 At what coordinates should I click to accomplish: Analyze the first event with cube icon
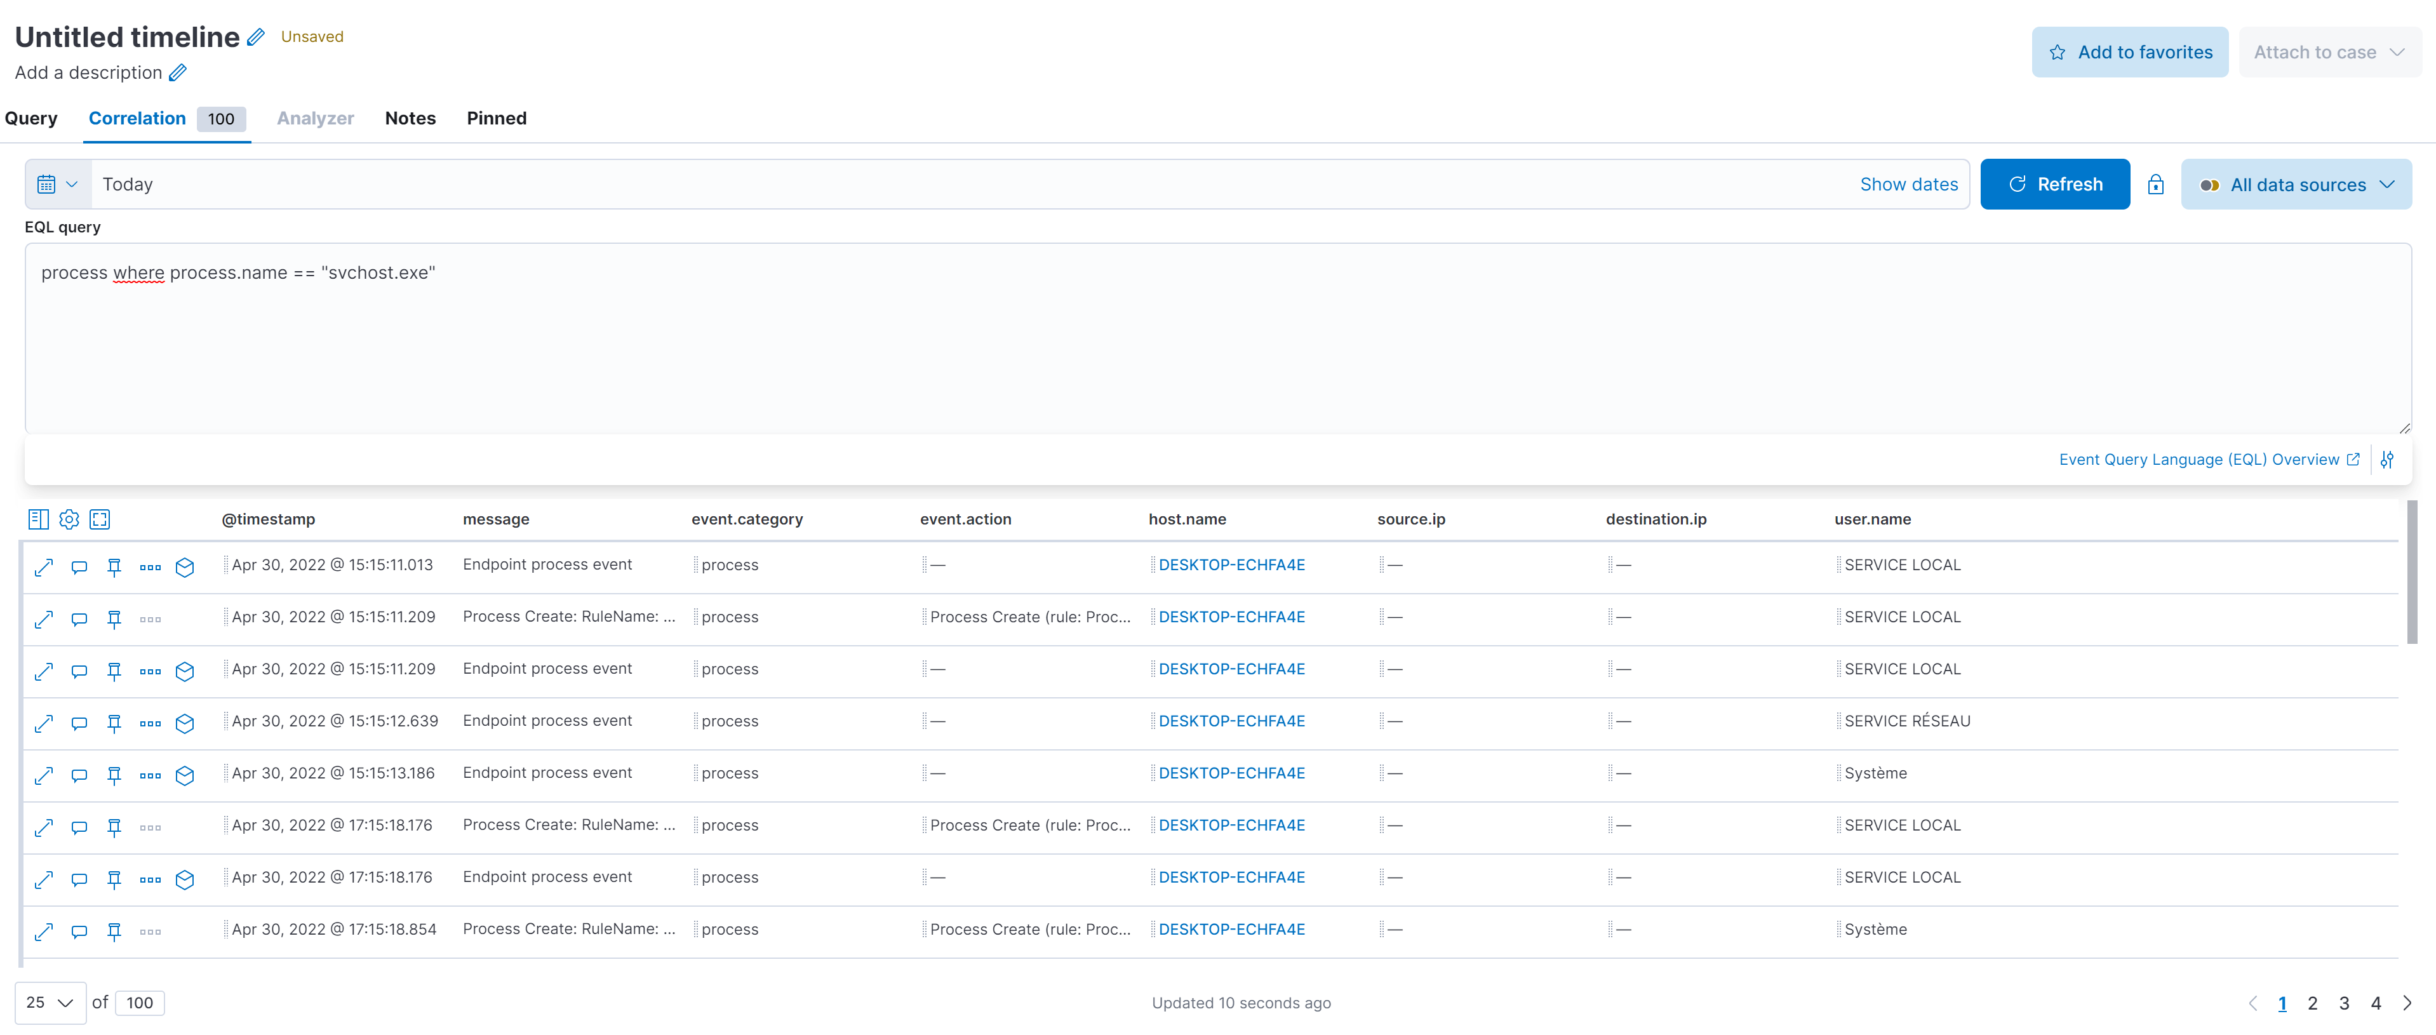tap(185, 567)
